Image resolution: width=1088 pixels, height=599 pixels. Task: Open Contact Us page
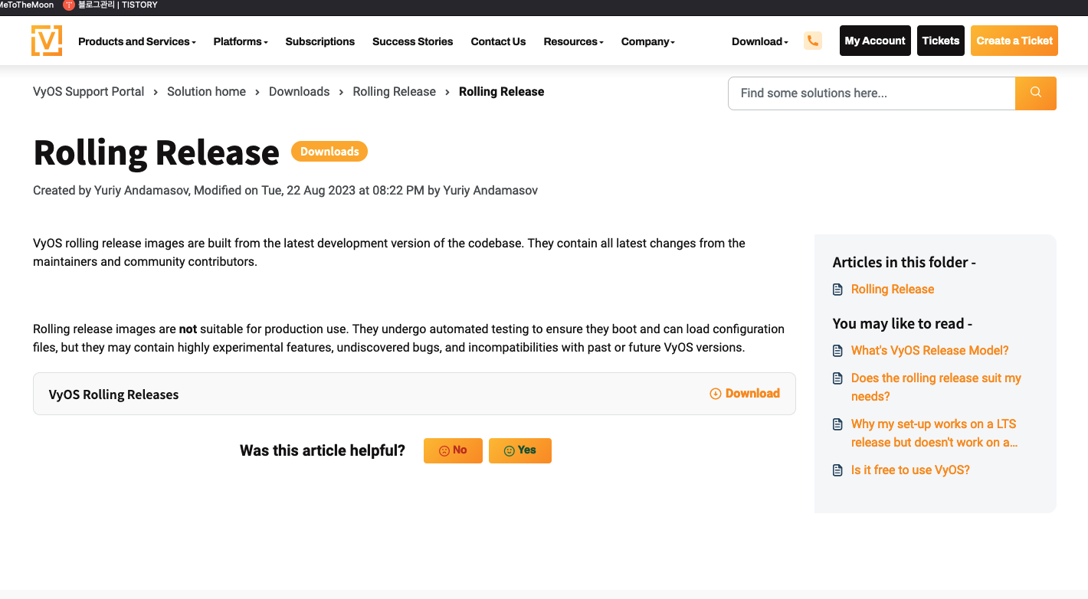pos(498,41)
